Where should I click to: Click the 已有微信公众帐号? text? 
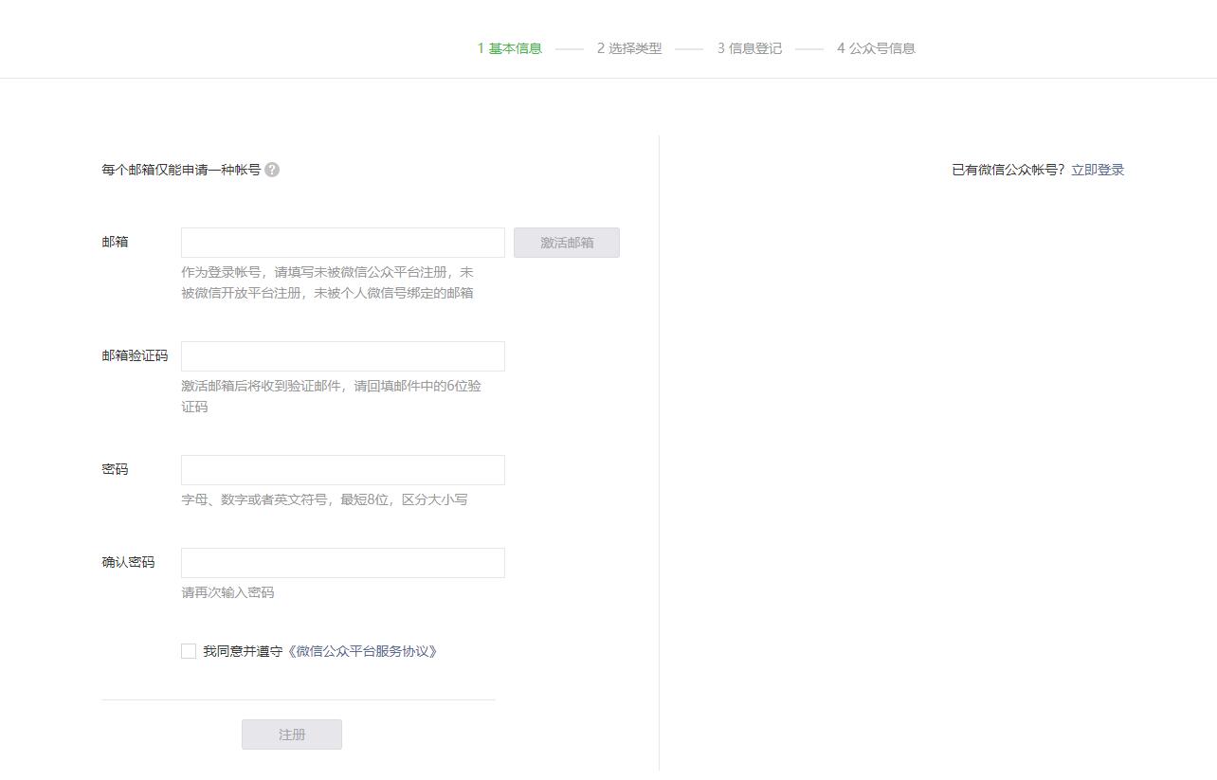click(x=1009, y=170)
